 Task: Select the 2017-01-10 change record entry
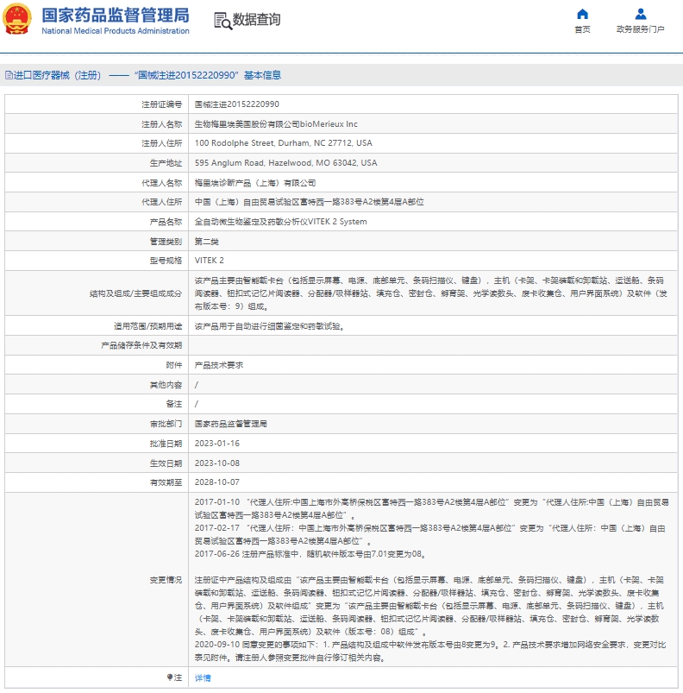[x=432, y=508]
